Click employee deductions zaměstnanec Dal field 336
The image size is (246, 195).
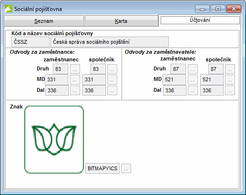[57, 90]
